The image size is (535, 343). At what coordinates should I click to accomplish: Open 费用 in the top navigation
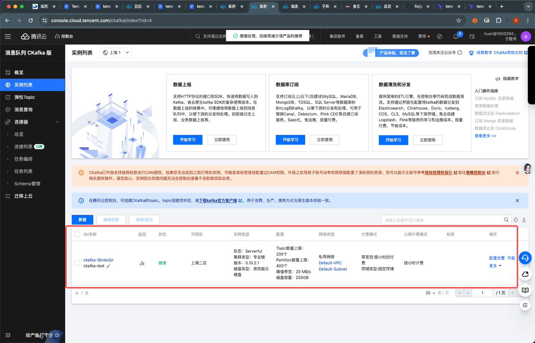point(422,36)
